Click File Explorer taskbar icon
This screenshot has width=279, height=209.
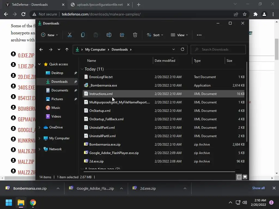click(21, 202)
